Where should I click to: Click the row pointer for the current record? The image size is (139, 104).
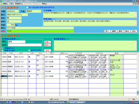click(1, 76)
